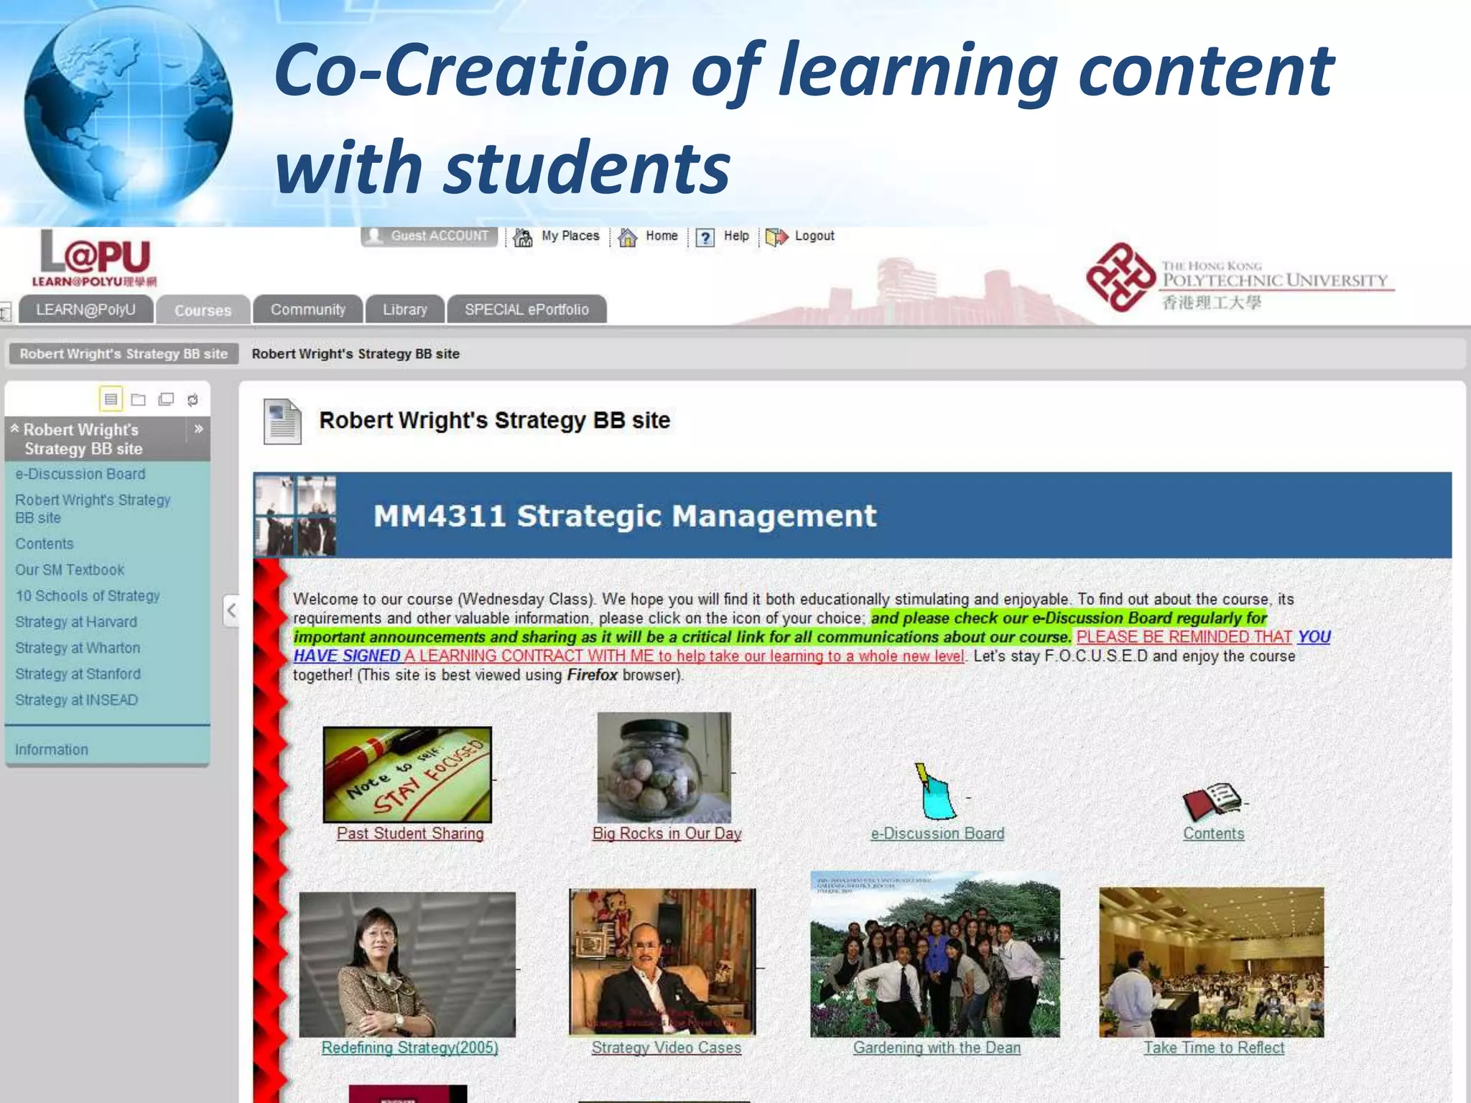Click the Home icon in top bar
This screenshot has width=1471, height=1103.
point(628,237)
